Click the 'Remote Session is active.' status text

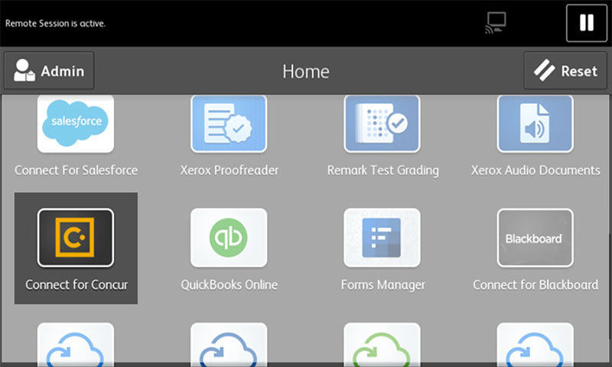point(55,24)
